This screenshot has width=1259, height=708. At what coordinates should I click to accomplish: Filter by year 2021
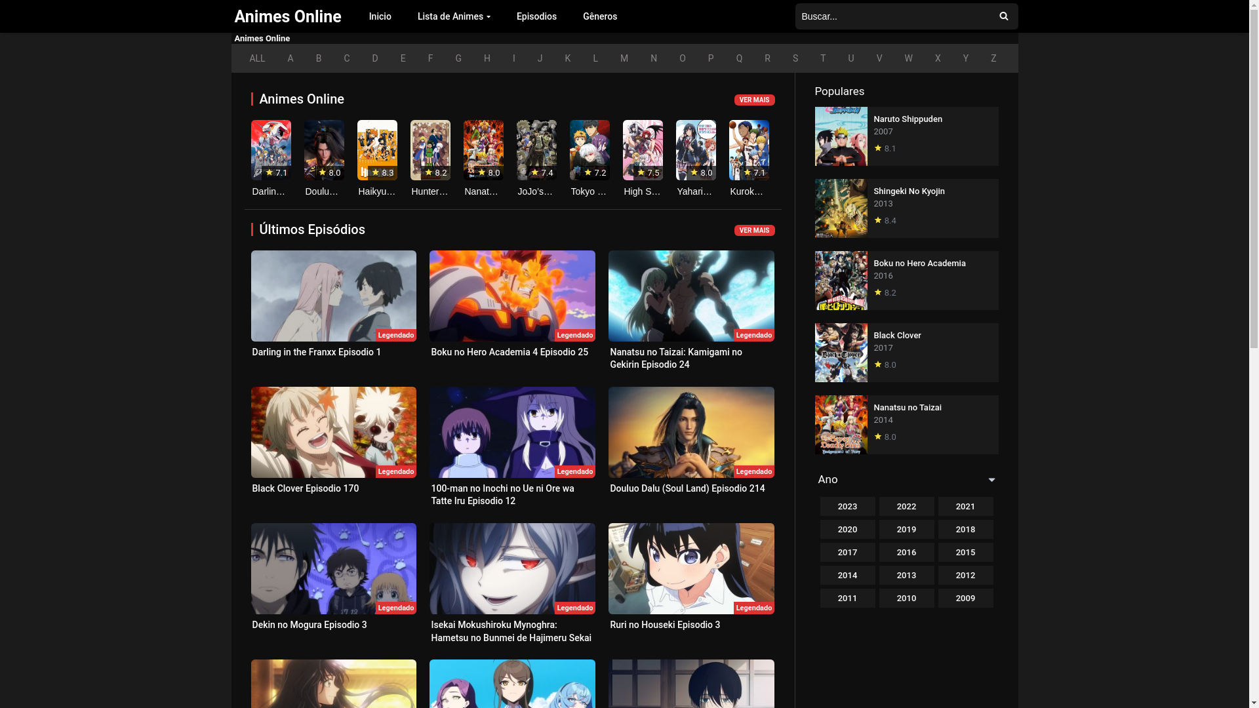[965, 507]
